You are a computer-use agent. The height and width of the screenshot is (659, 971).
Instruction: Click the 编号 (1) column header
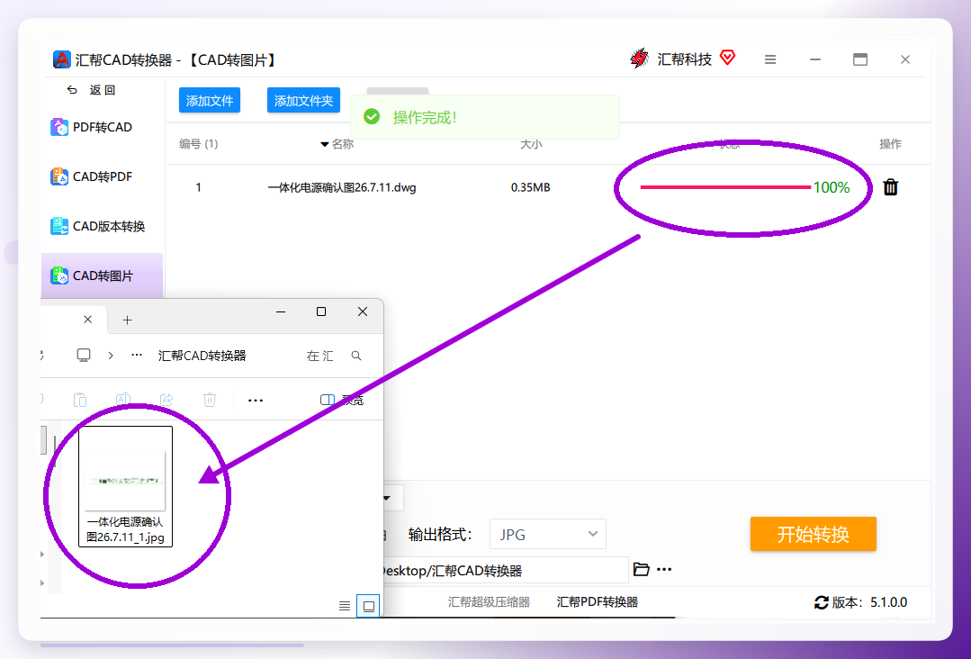198,144
